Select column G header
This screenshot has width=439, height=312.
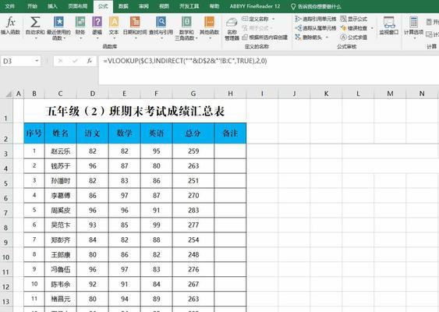(193, 94)
